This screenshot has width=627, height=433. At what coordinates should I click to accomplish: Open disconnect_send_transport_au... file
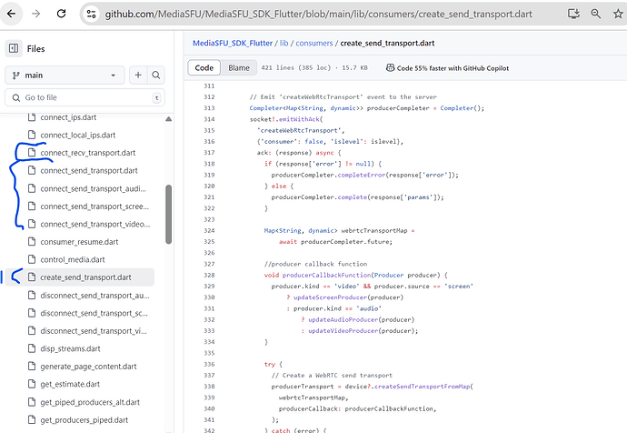point(95,296)
